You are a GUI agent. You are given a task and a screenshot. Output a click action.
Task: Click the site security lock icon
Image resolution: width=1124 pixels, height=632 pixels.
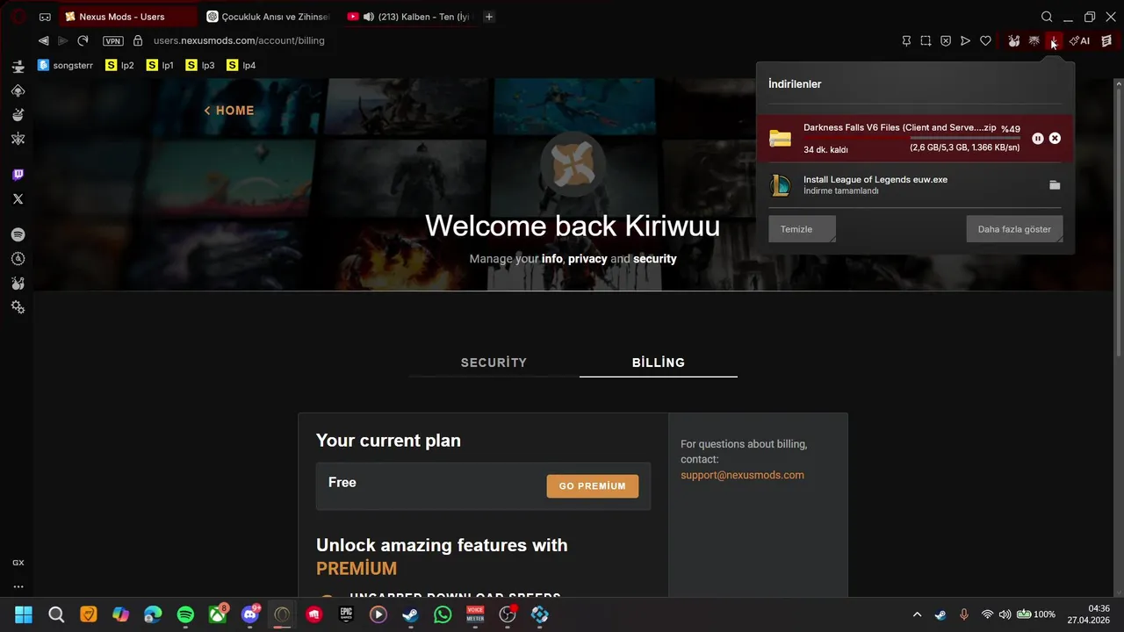[137, 40]
